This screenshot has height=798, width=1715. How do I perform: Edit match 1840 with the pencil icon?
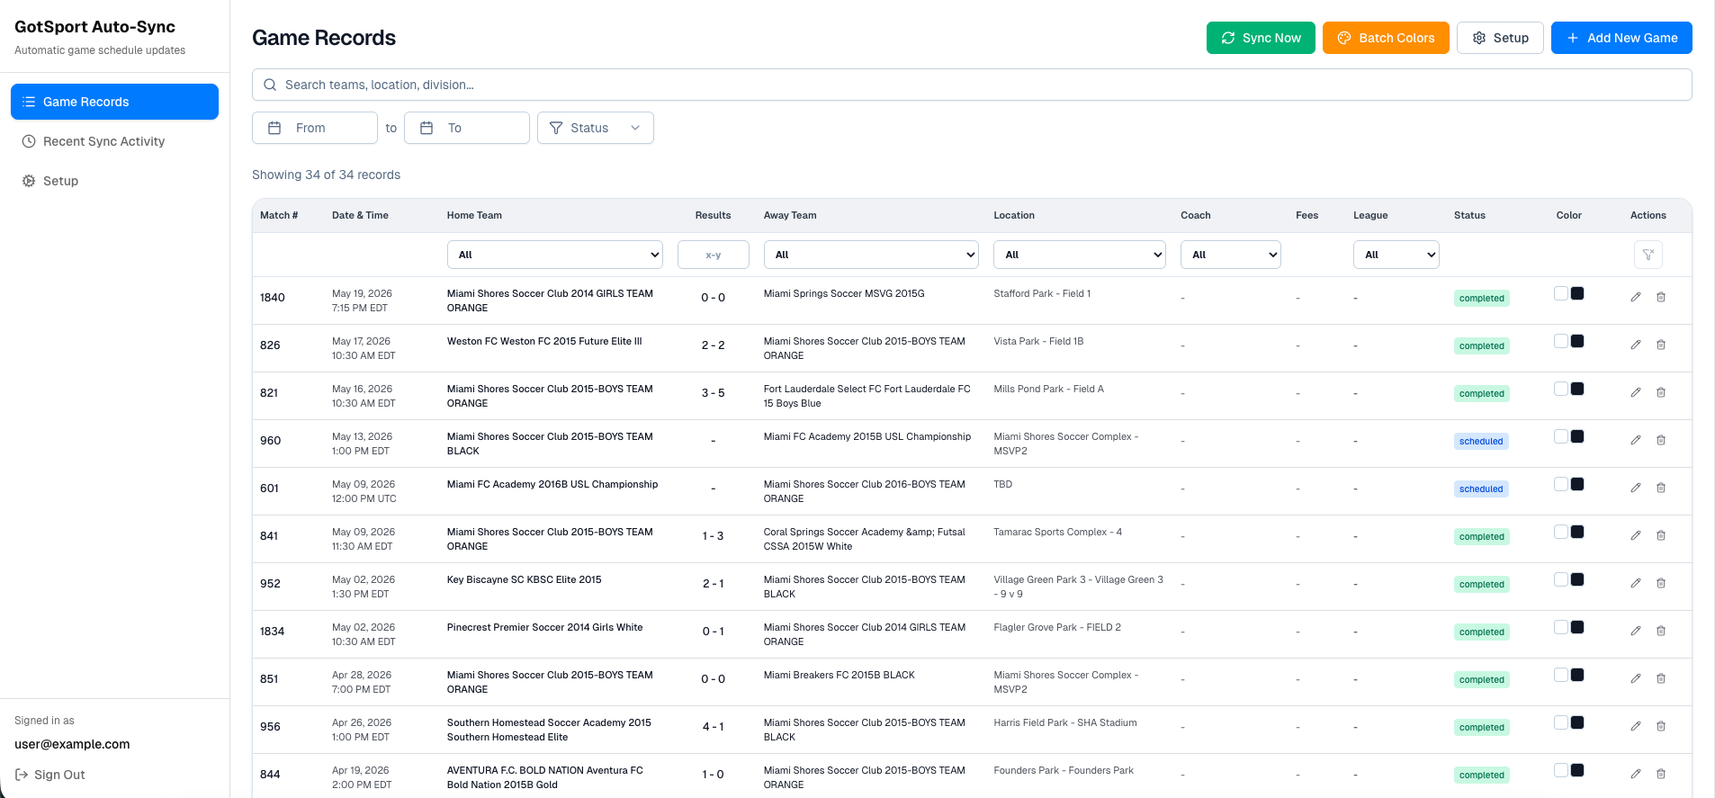click(1636, 297)
